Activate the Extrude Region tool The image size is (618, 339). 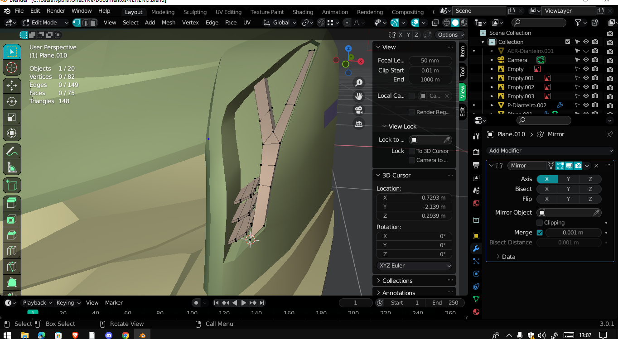pos(12,203)
